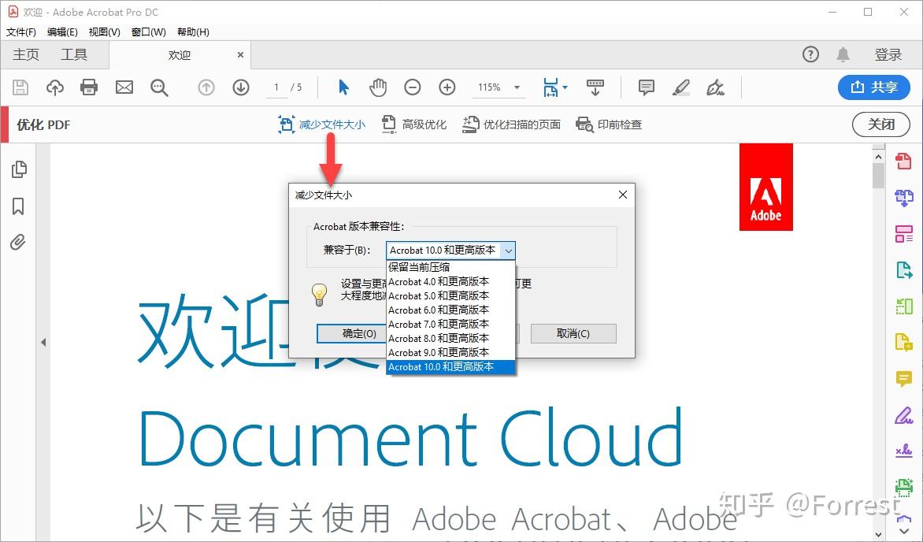Screen dimensions: 923x542
Task: Choose Acrobat 6.0 和更高版本
Action: [451, 310]
